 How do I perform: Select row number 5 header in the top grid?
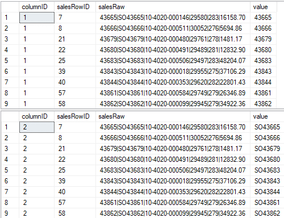(x=10, y=61)
